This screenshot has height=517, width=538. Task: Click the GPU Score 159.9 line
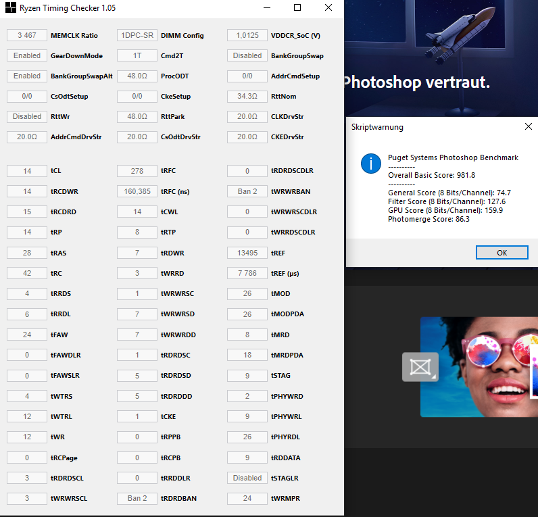445,210
